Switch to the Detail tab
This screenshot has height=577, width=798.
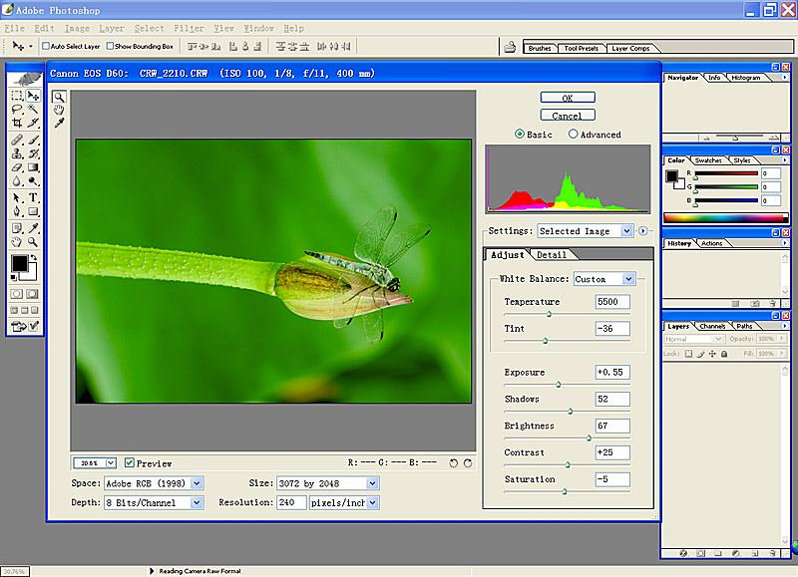click(552, 255)
